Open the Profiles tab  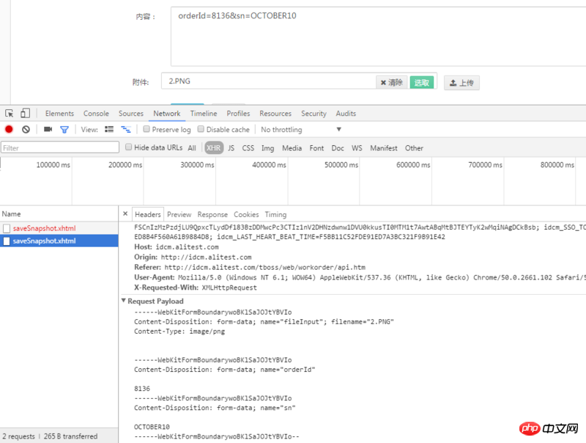click(238, 114)
